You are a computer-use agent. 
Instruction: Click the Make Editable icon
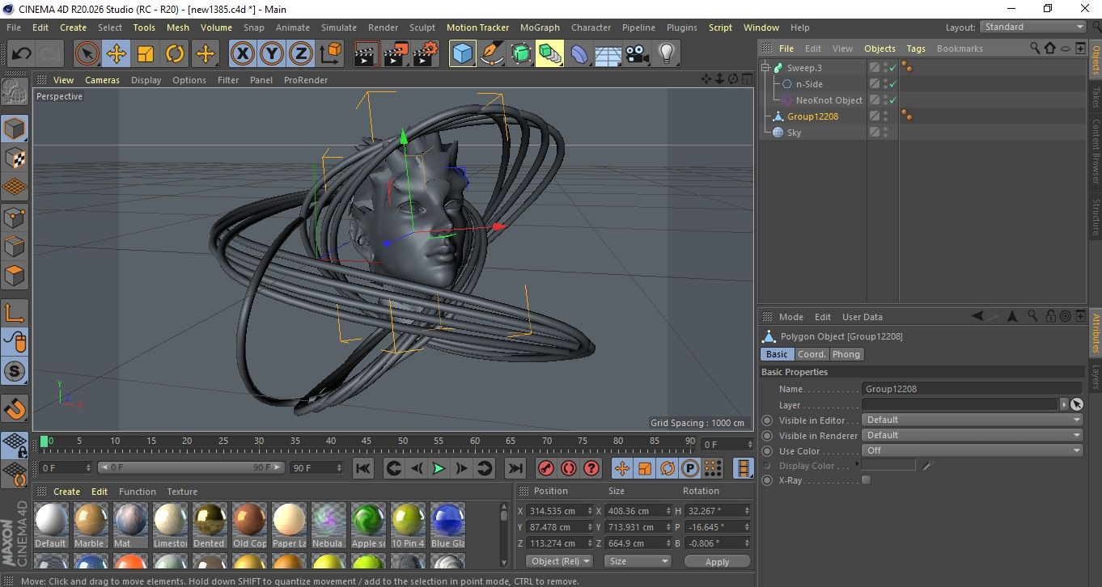pos(15,92)
